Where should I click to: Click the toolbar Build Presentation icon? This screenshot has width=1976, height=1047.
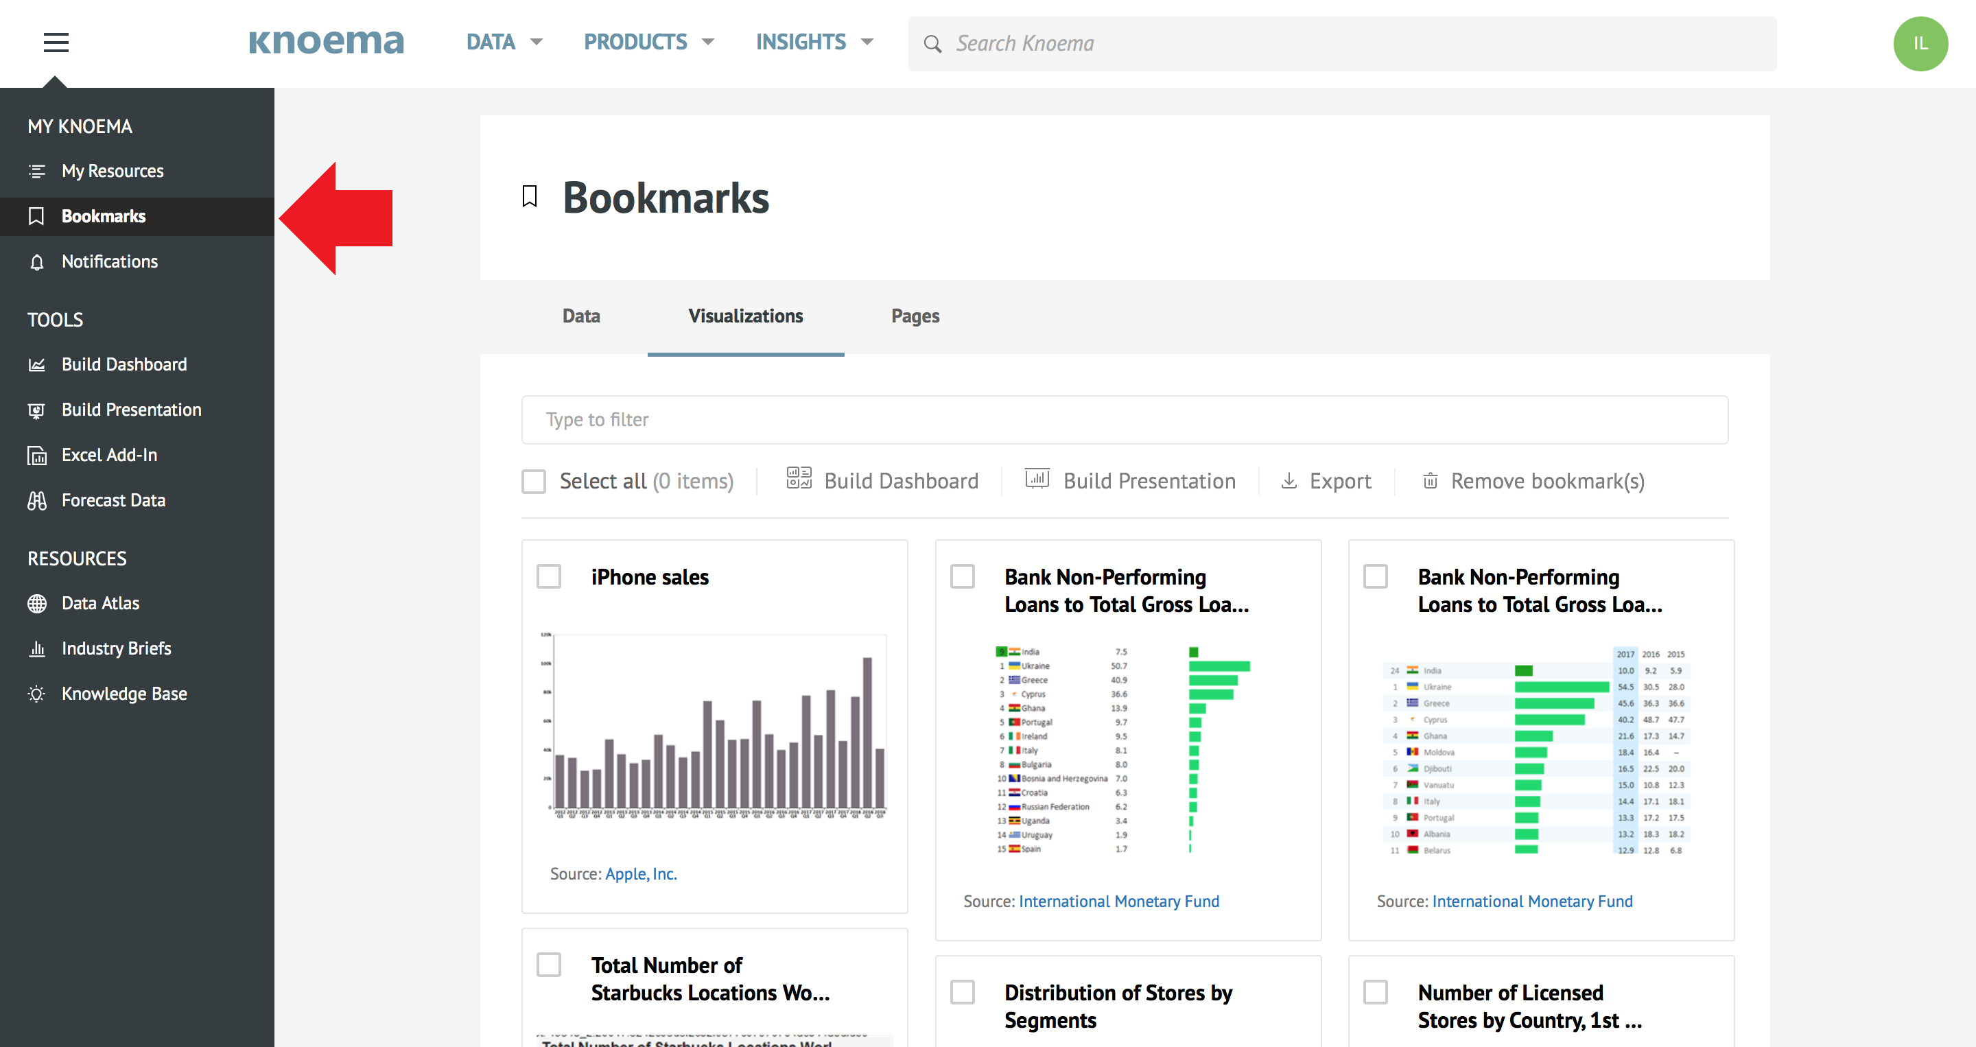[x=1037, y=479]
